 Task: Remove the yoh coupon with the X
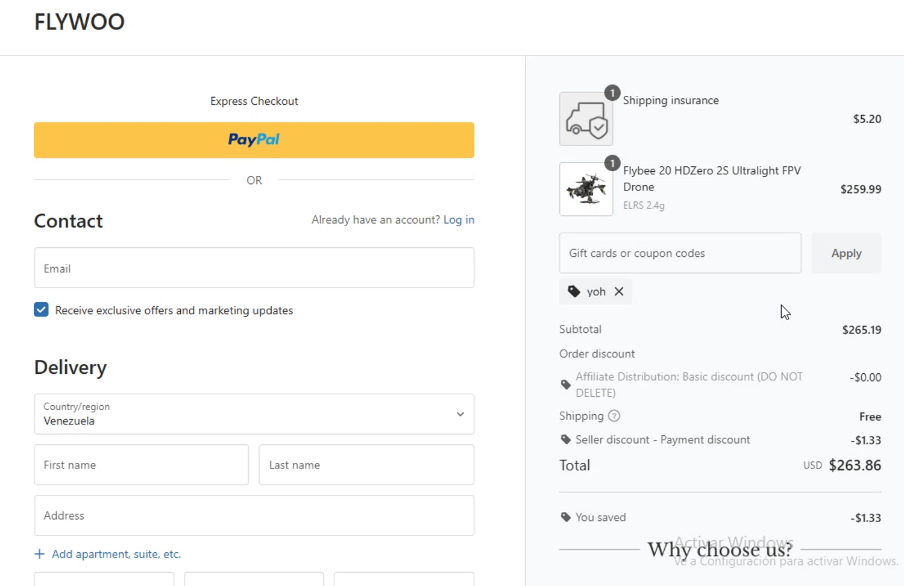point(619,292)
